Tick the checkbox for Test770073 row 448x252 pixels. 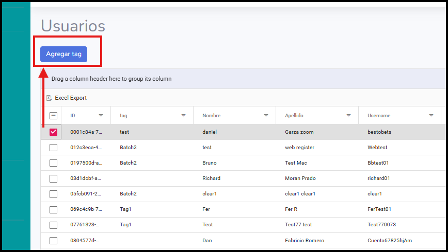point(54,225)
